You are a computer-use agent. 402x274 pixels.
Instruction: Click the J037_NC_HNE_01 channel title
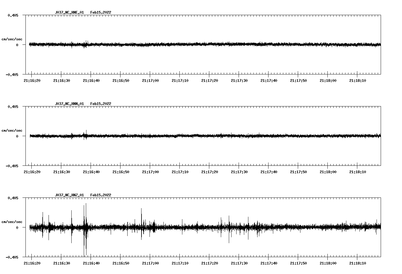click(69, 12)
